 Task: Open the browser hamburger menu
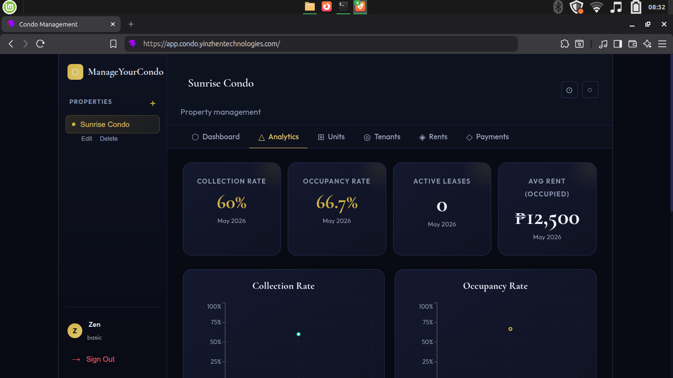click(662, 44)
